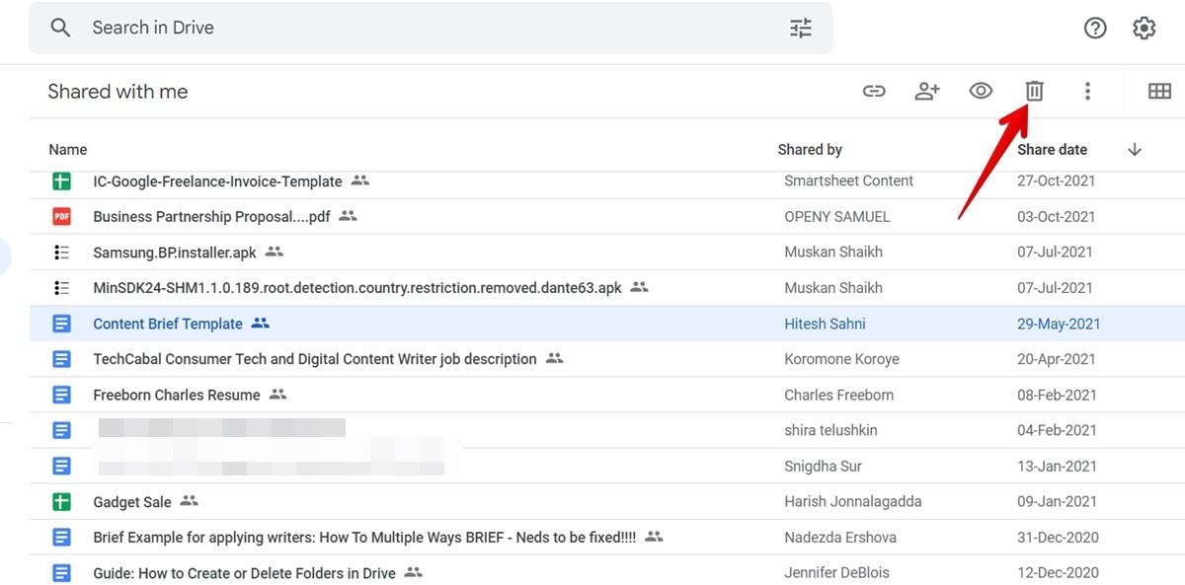The width and height of the screenshot is (1185, 585).
Task: Preview the selected file with the eye icon
Action: pos(981,90)
